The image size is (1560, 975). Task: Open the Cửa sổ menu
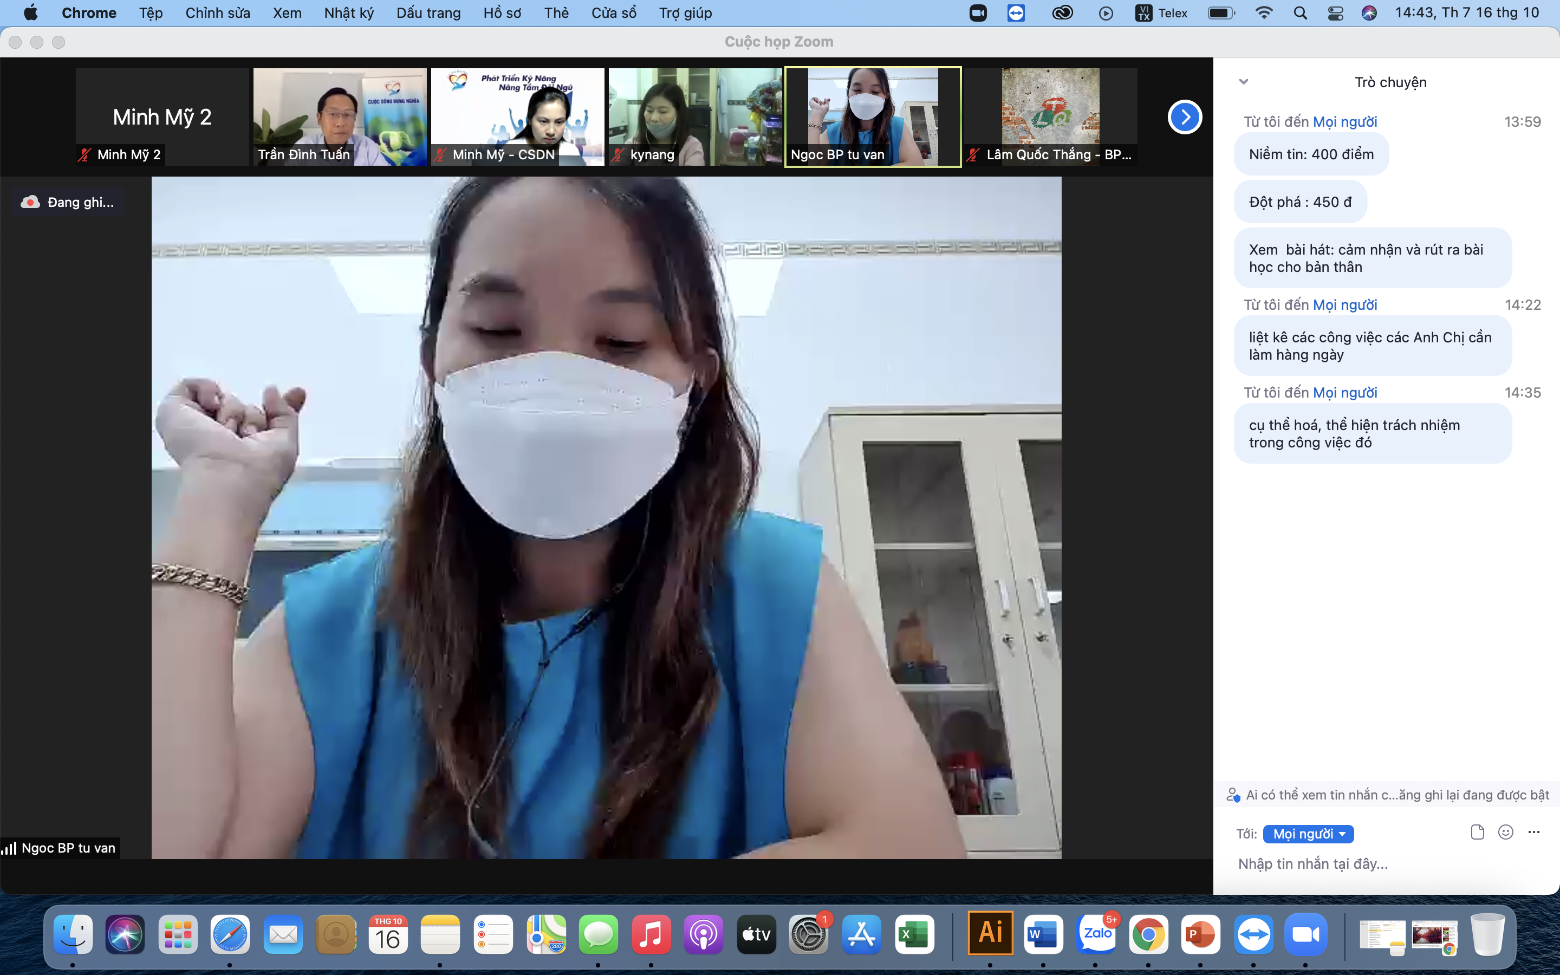click(x=613, y=13)
